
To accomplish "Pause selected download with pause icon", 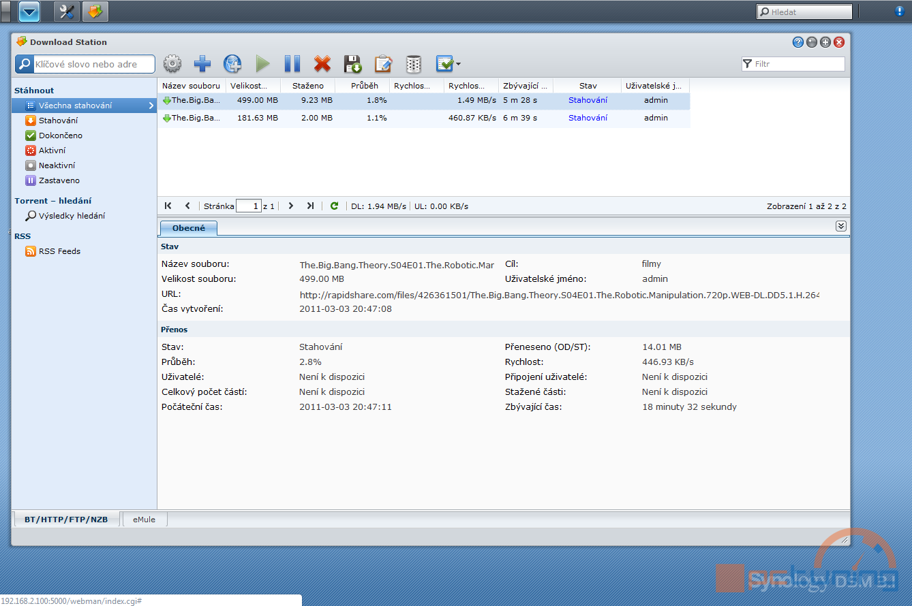I will pyautogui.click(x=292, y=64).
